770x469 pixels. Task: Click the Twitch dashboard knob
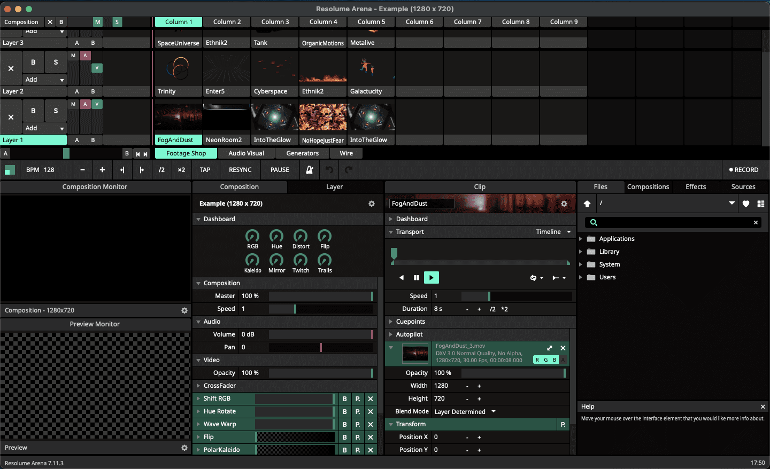point(301,260)
